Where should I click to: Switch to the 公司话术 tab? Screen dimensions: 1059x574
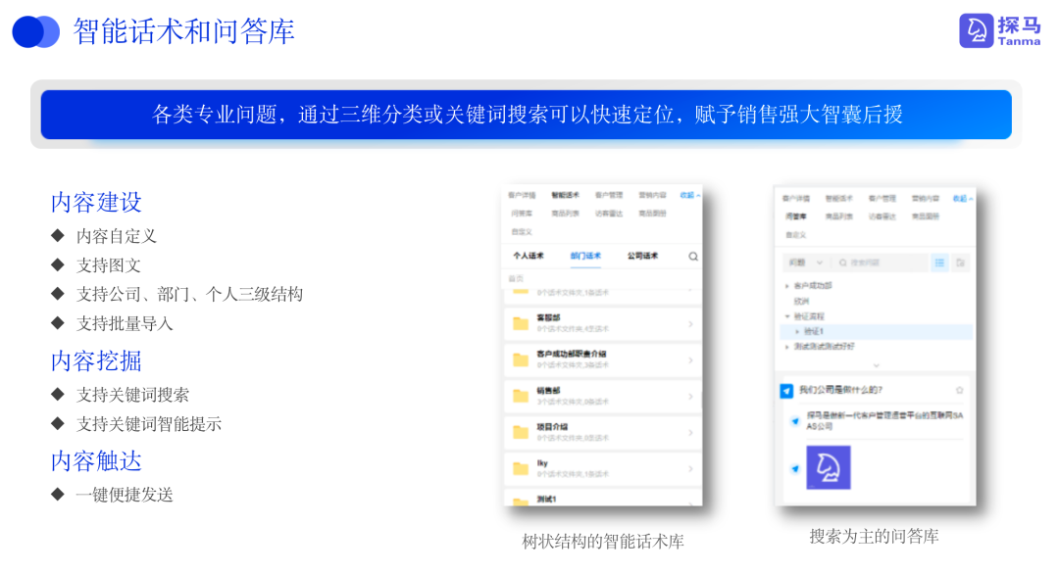coord(642,256)
